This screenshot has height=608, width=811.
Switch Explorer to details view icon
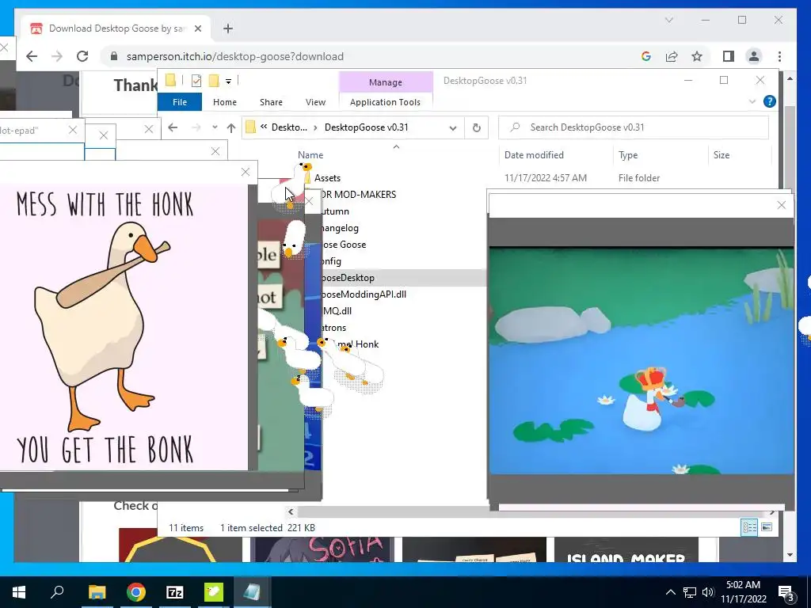749,527
